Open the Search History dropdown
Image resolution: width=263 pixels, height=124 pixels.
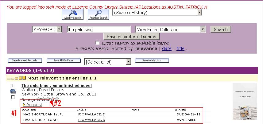coord(157,13)
